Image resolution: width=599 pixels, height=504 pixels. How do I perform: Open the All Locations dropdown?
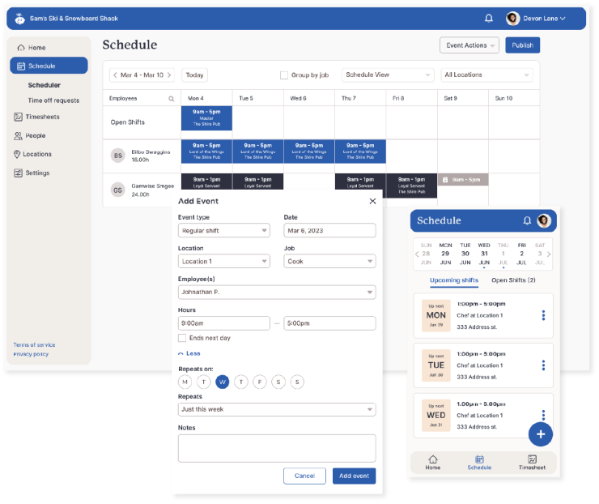tap(486, 75)
